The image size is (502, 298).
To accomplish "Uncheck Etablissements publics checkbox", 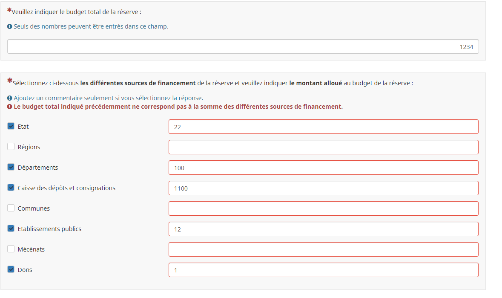I will tap(11, 229).
